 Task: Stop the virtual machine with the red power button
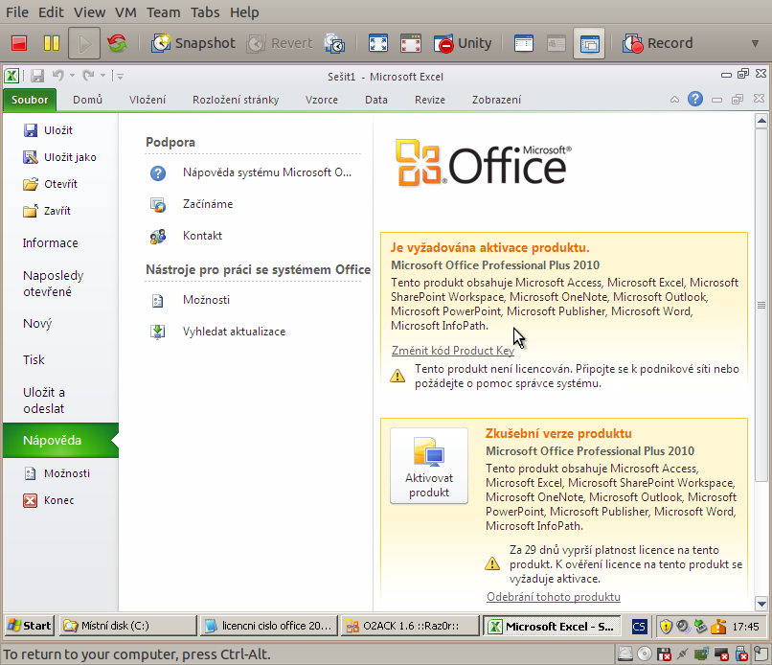[x=19, y=43]
